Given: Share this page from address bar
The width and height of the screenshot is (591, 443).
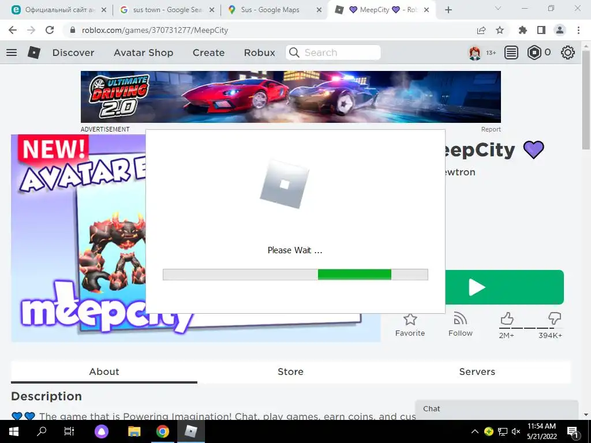Looking at the screenshot, I should click(x=481, y=30).
